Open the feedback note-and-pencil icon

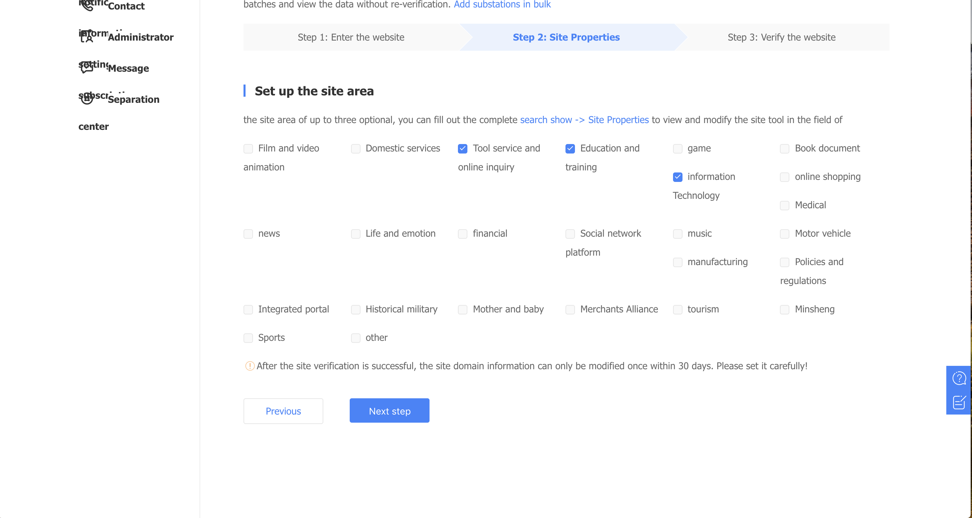(959, 402)
